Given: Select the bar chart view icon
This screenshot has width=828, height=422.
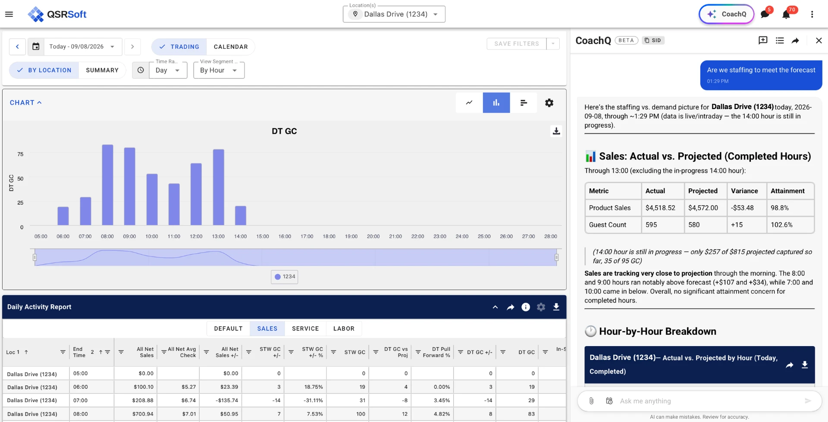Looking at the screenshot, I should [496, 103].
